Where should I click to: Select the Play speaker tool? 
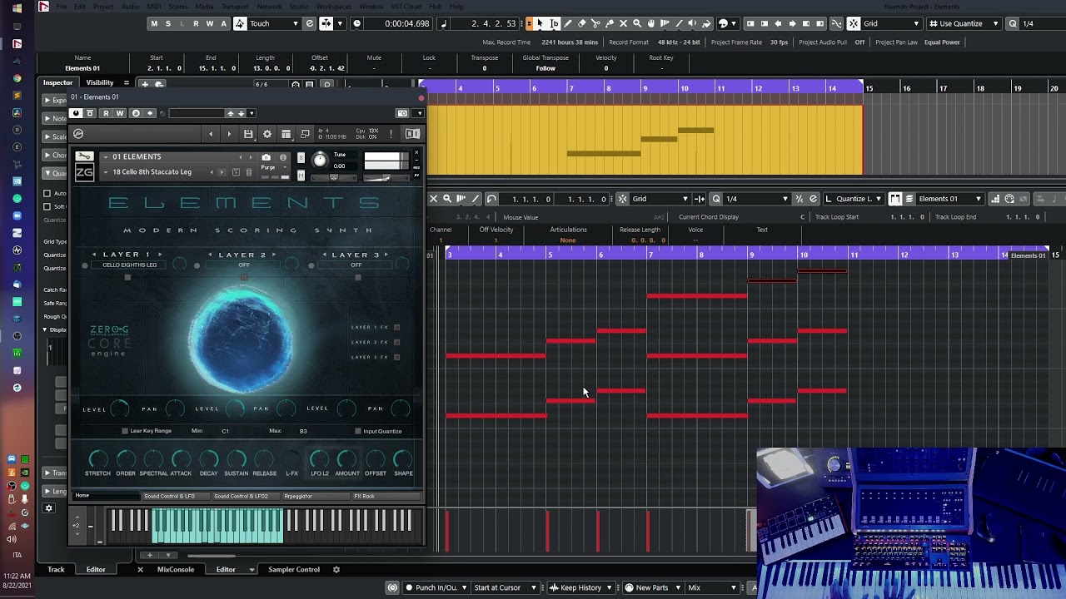click(692, 23)
